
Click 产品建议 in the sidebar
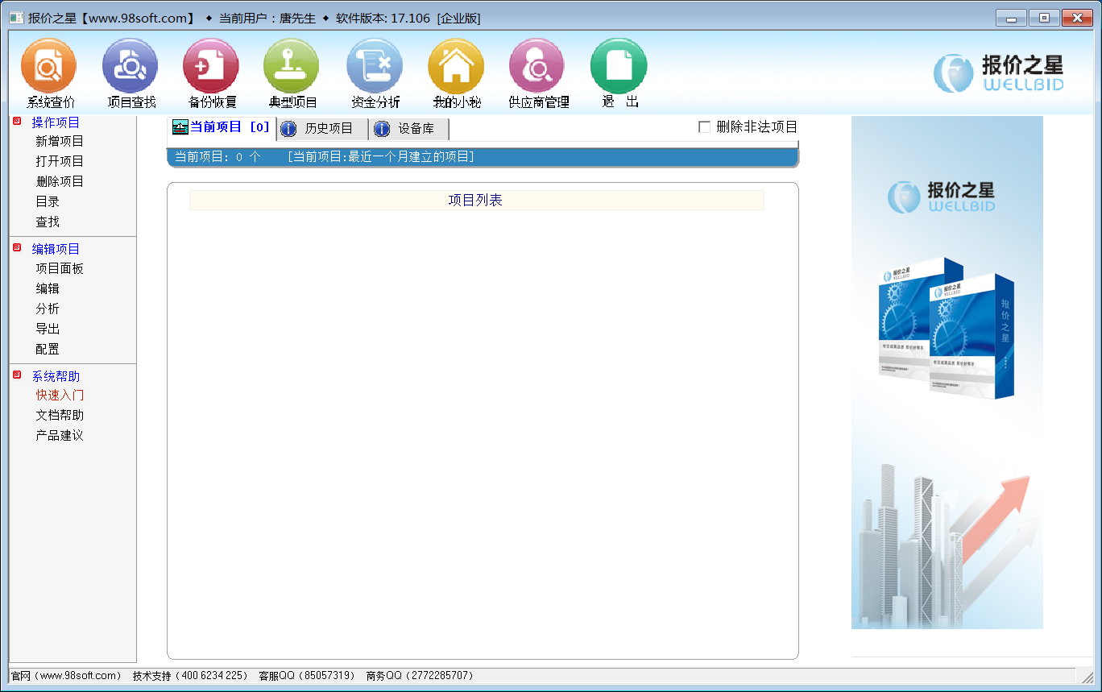pos(60,435)
